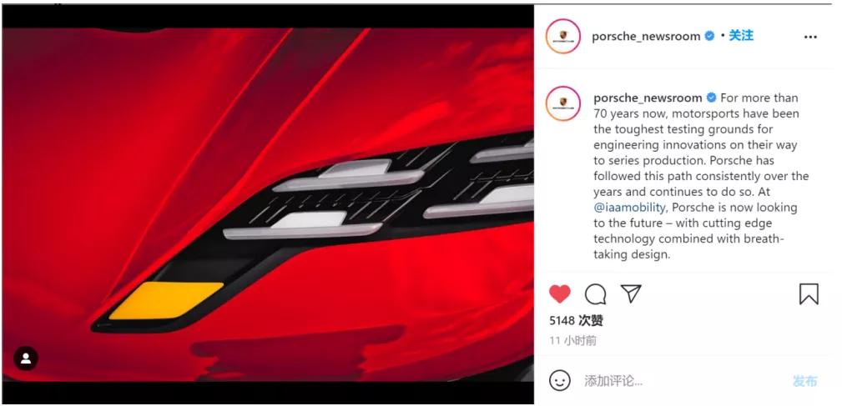Click porsche_newsroom avatar beside caption
Viewport: 842px width, 406px height.
pos(562,103)
